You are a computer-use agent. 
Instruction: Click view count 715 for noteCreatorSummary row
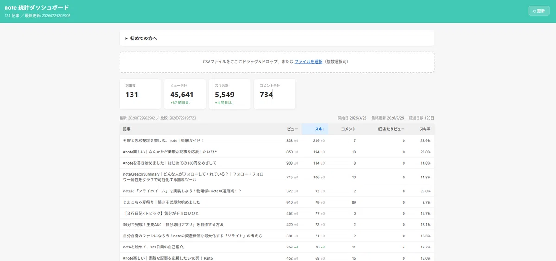tap(290, 177)
